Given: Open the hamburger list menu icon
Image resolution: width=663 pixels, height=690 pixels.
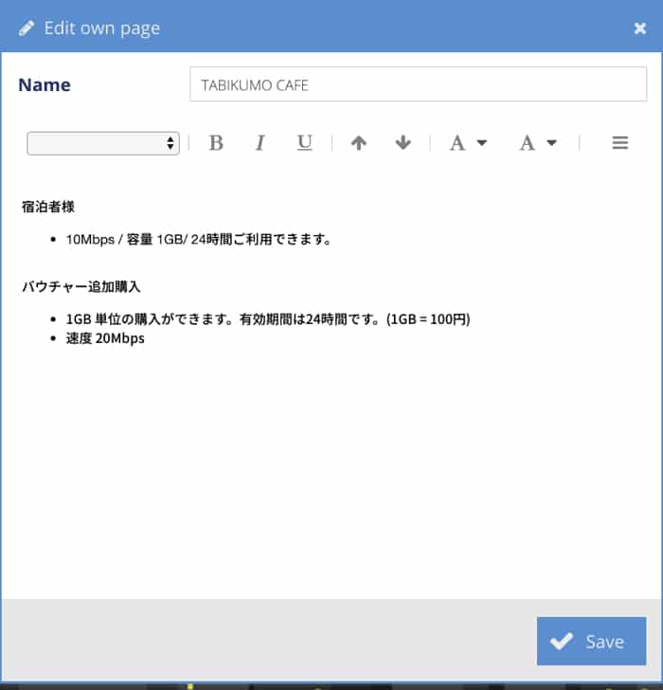Looking at the screenshot, I should pos(620,142).
